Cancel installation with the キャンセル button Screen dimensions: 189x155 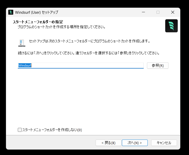click(164, 143)
